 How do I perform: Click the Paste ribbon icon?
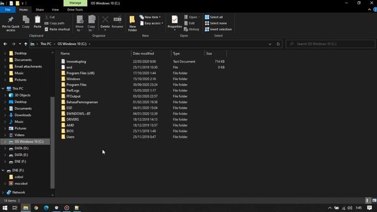(x=37, y=22)
